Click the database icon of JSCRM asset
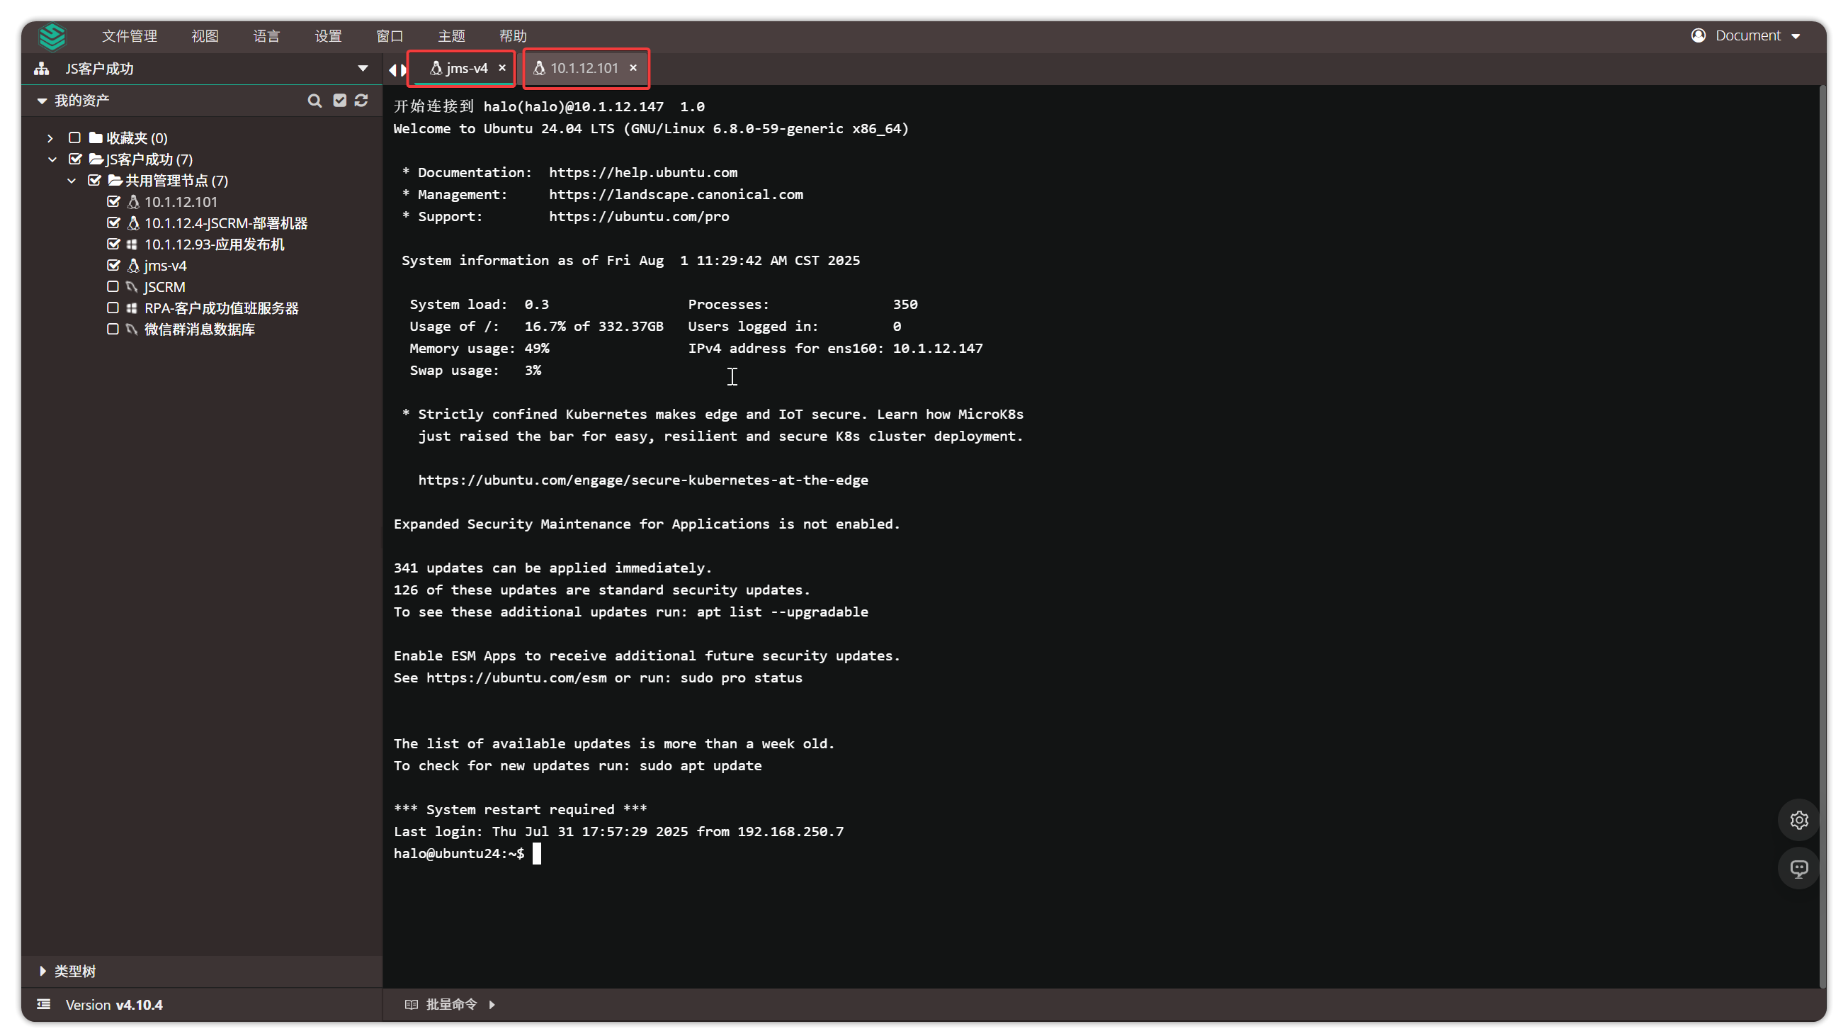The width and height of the screenshot is (1848, 1036). point(132,287)
